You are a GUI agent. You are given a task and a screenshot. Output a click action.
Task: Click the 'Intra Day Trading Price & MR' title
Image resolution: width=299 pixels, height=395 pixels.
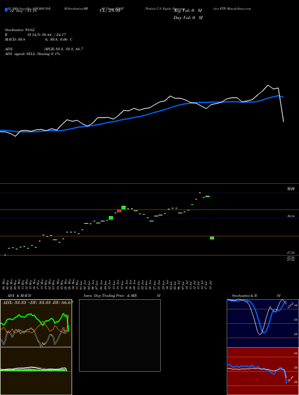(x=111, y=296)
